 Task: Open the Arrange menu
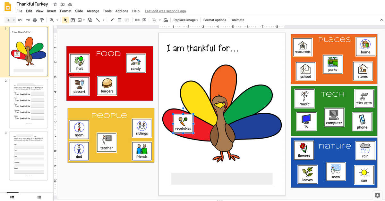click(93, 11)
